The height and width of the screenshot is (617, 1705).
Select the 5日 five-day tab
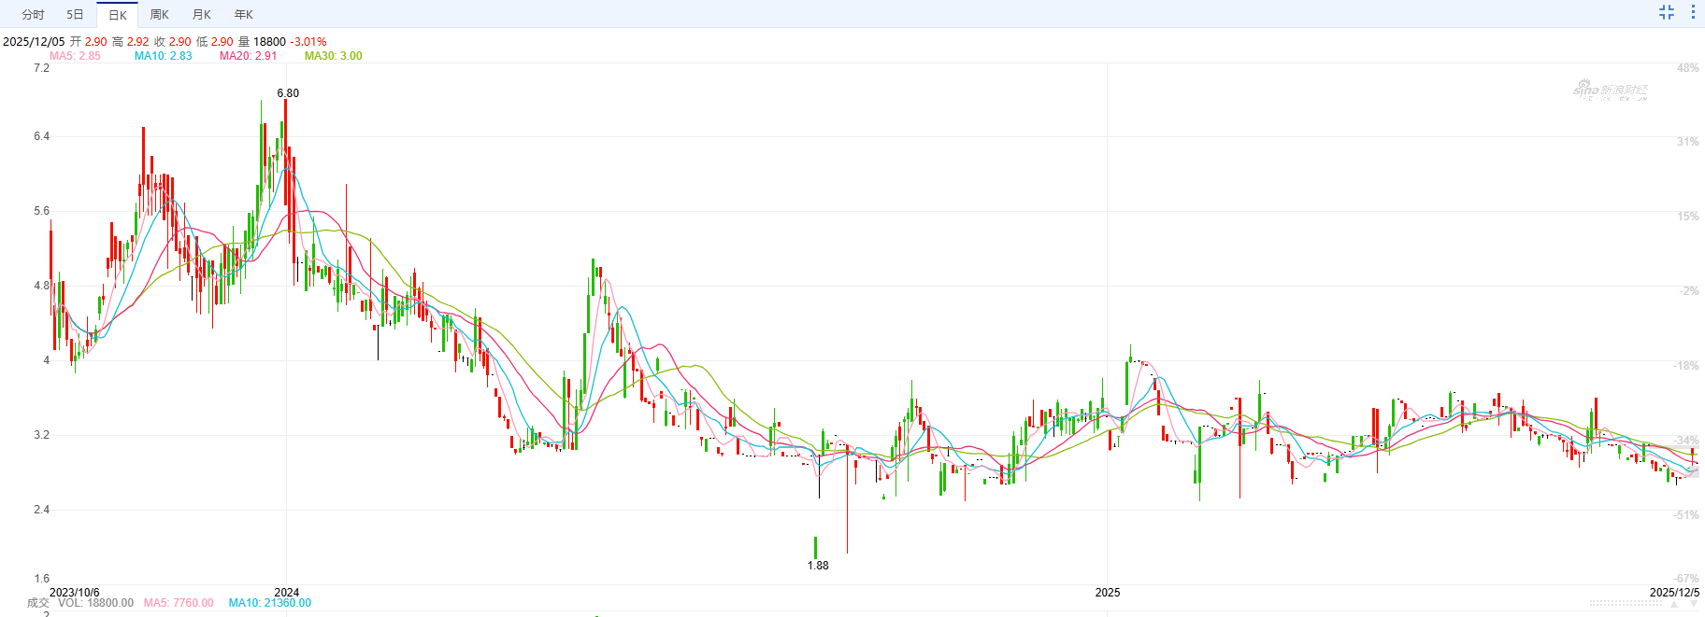point(75,15)
